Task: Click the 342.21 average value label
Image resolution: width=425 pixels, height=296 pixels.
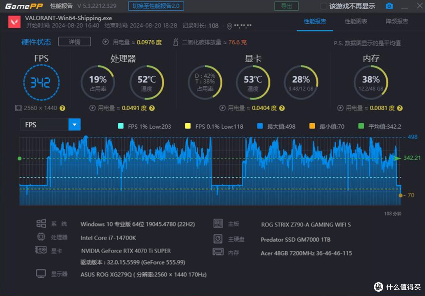Action: 412,158
